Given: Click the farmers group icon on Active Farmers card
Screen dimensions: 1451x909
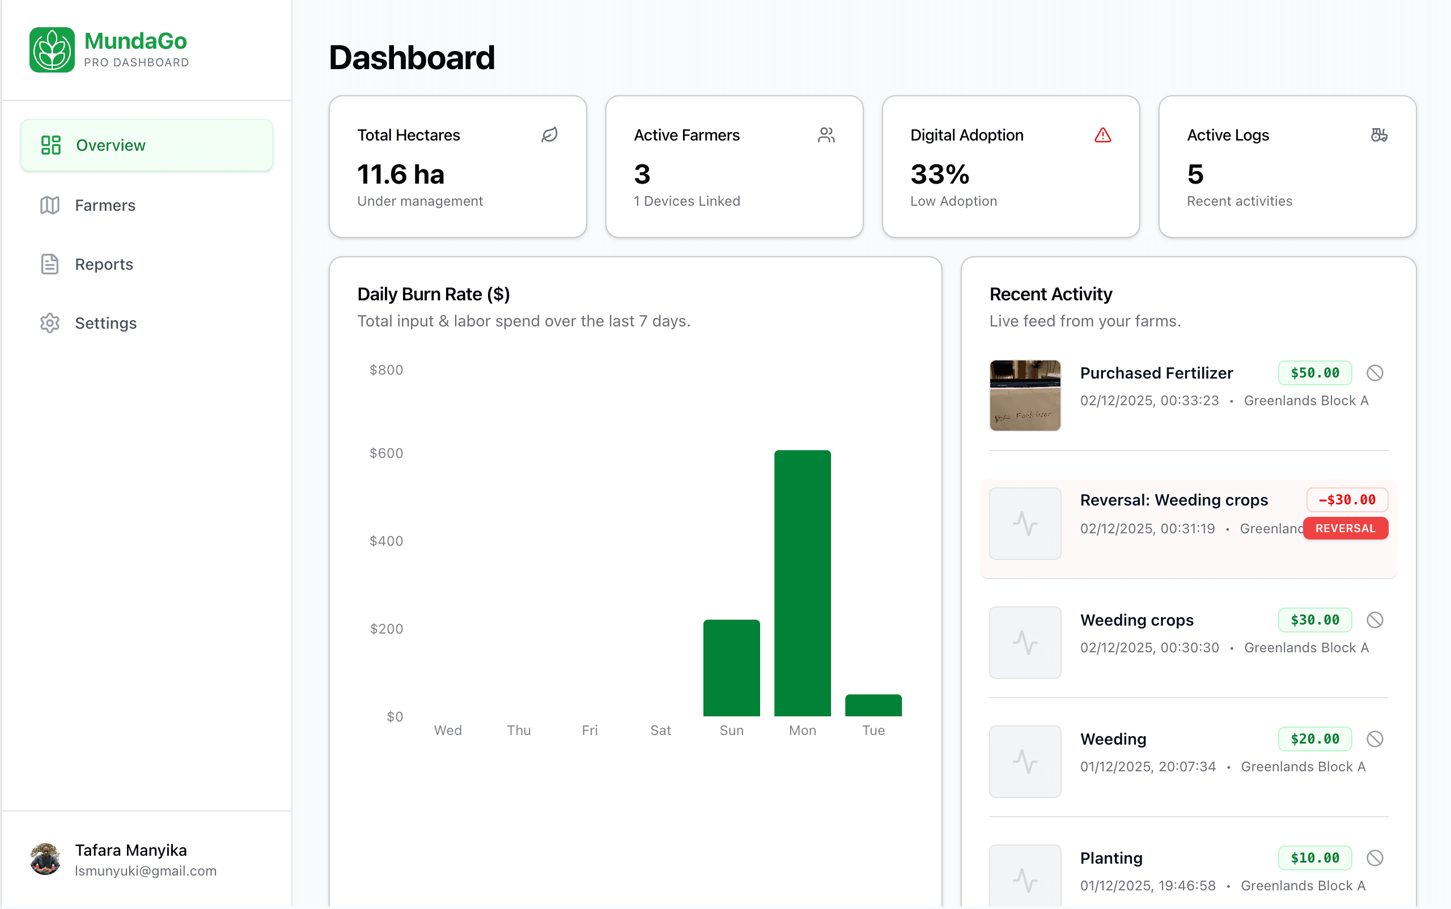Looking at the screenshot, I should (826, 135).
